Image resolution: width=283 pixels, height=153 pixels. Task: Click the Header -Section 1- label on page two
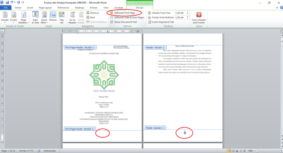(x=155, y=47)
